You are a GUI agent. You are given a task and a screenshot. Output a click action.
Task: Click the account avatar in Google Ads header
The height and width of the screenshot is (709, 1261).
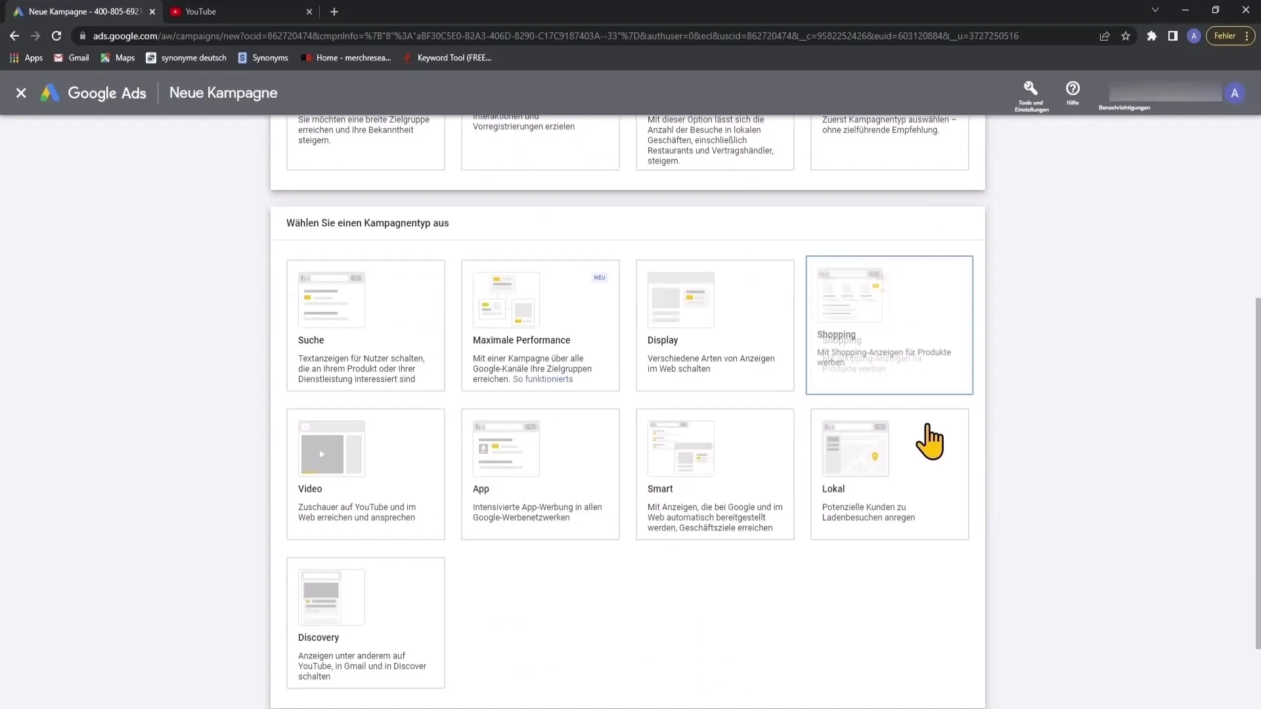coord(1235,93)
